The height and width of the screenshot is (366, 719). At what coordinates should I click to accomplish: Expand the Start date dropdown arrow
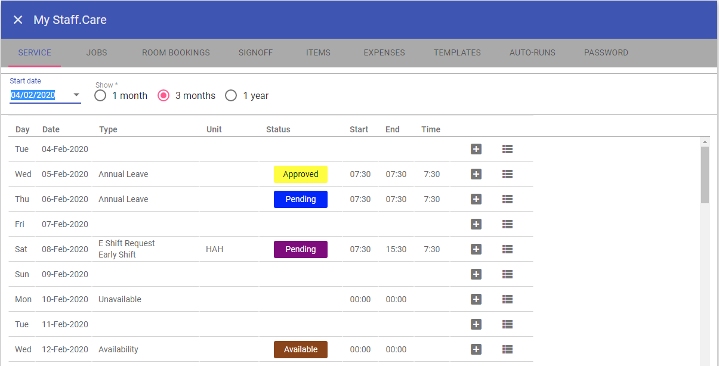[x=76, y=95]
